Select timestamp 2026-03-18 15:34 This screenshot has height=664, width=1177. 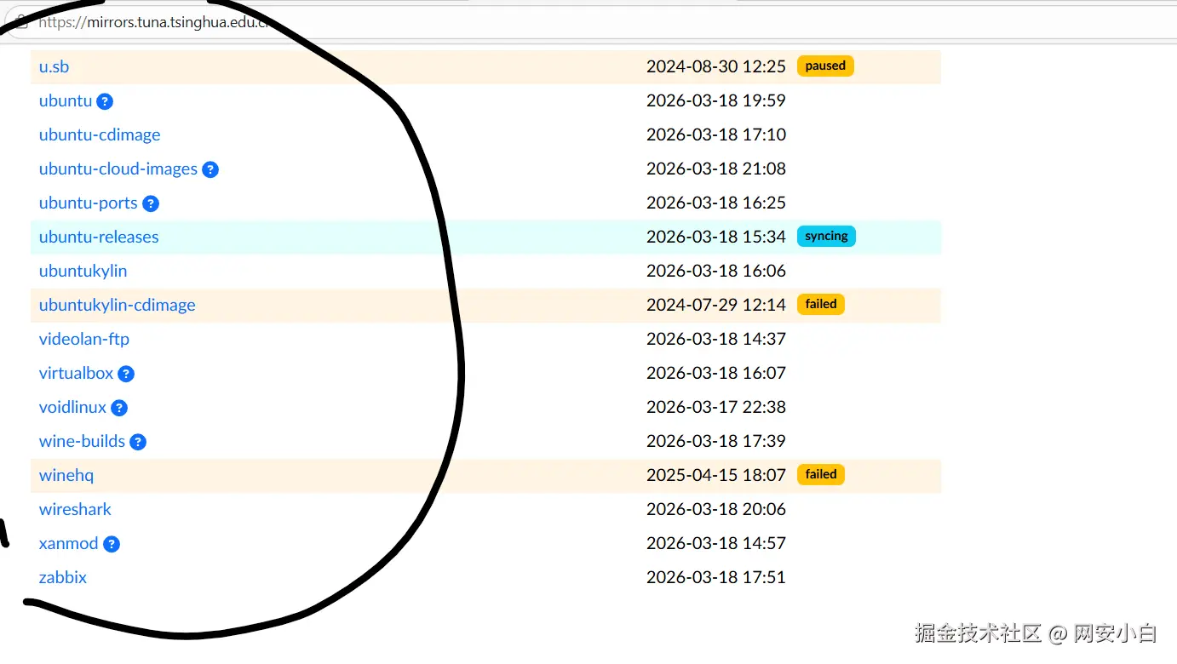(716, 237)
